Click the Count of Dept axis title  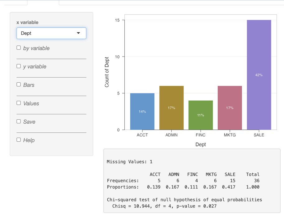click(107, 72)
